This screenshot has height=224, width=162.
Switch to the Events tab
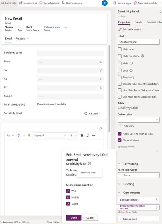click(138, 22)
